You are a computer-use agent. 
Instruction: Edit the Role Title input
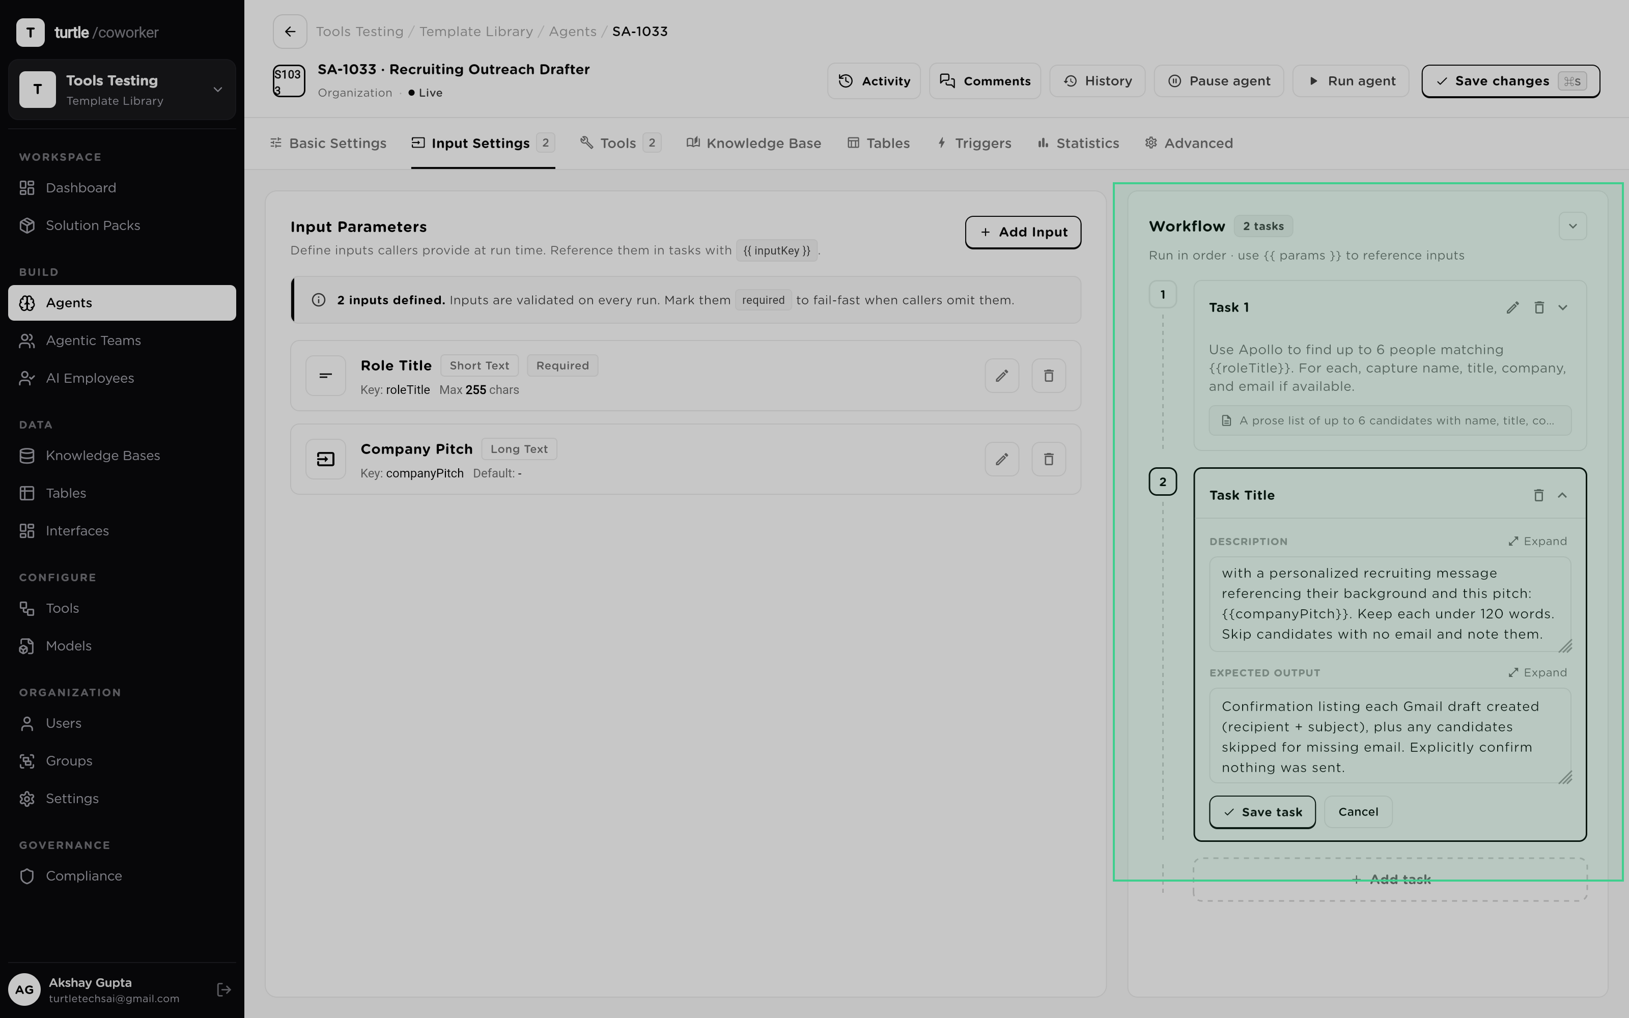click(1002, 376)
